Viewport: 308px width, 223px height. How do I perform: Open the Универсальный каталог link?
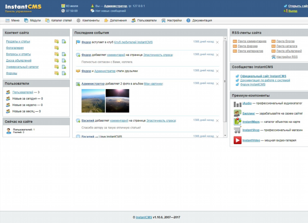[22, 67]
